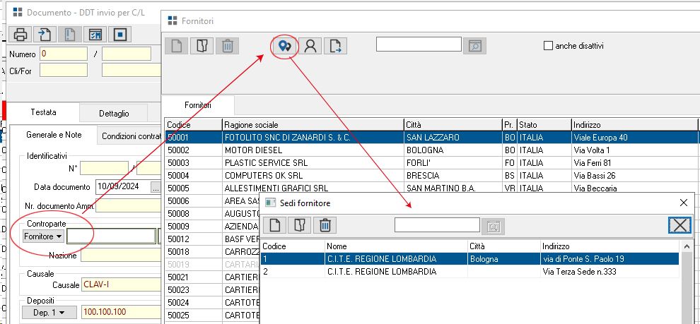Click the Causale field containing CLAV-I
The width and height of the screenshot is (700, 324).
tap(121, 284)
